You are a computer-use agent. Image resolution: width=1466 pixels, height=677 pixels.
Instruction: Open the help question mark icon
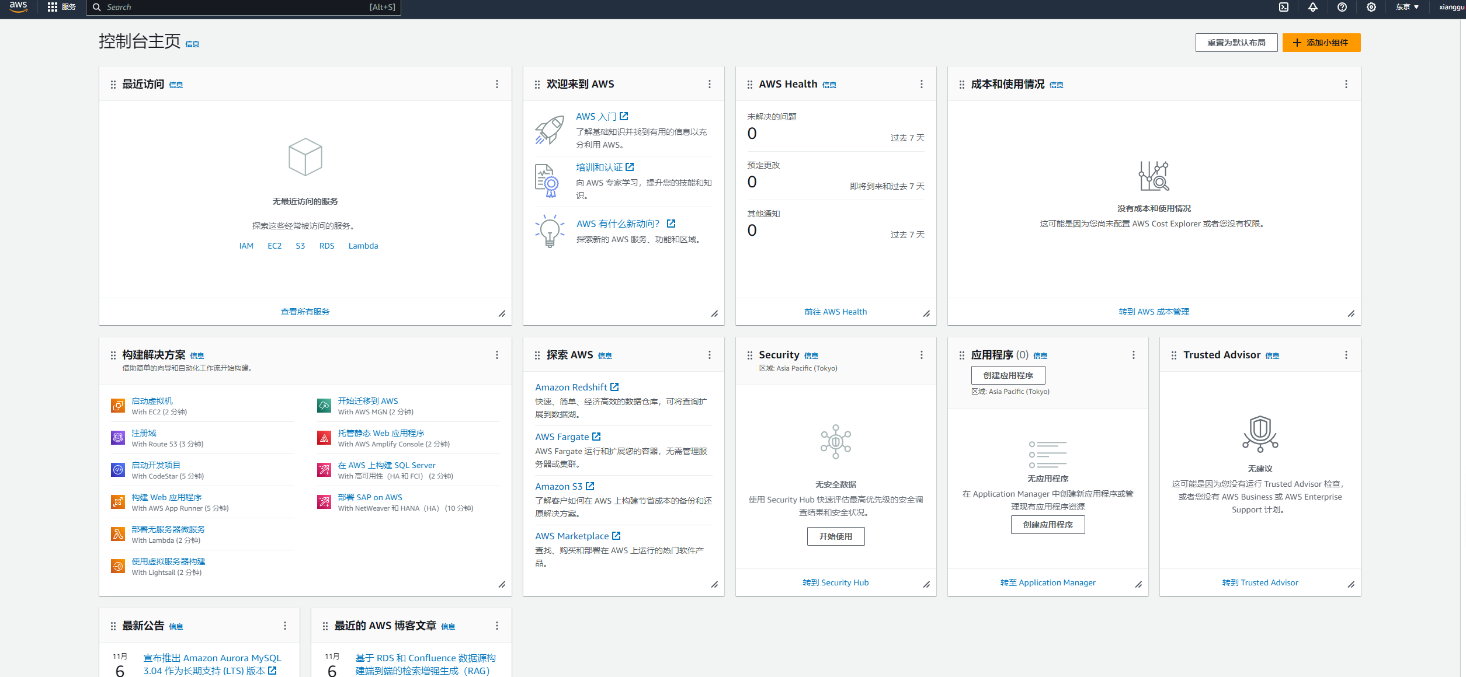pos(1342,8)
